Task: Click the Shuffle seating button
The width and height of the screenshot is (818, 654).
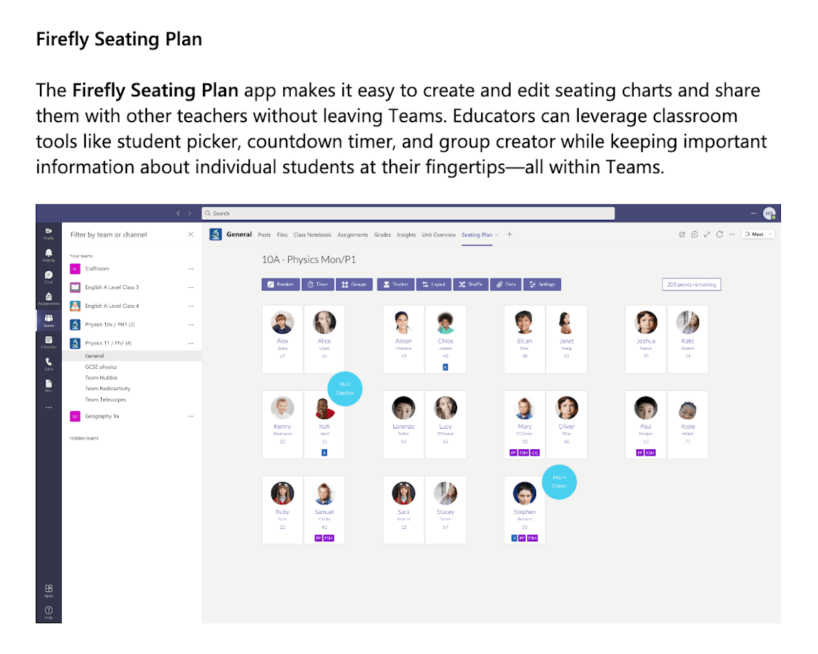Action: [471, 284]
